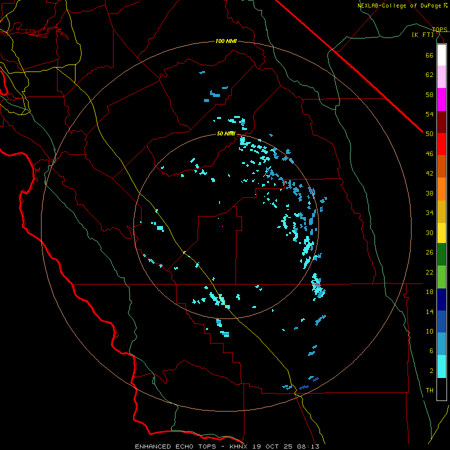Click the '[K FT]' units label
This screenshot has width=450, height=450.
coord(422,35)
